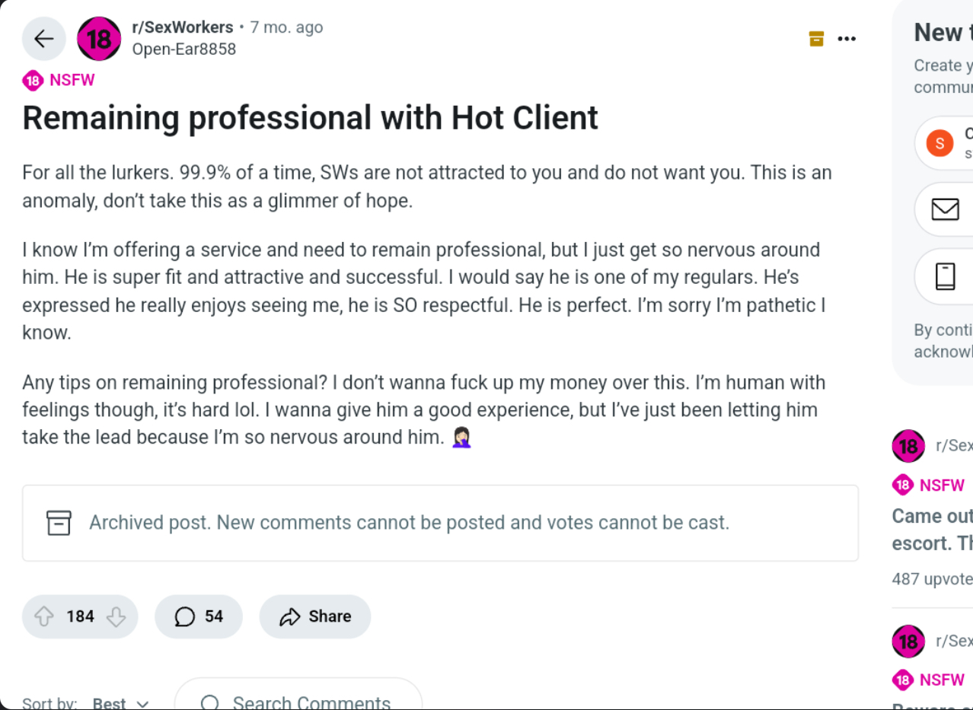This screenshot has width=973, height=710.
Task: Expand the Sort by Best dropdown
Action: [120, 703]
